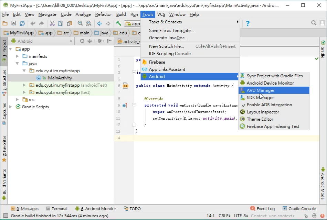This screenshot has width=327, height=220.
Task: Fold the onCreate method on line 9
Action: (x=134, y=105)
